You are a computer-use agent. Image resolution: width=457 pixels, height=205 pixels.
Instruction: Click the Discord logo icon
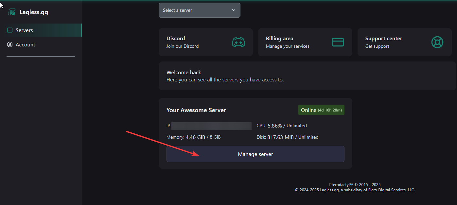click(238, 42)
